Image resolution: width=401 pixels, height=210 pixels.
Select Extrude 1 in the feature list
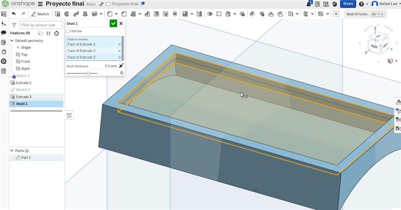click(x=24, y=83)
